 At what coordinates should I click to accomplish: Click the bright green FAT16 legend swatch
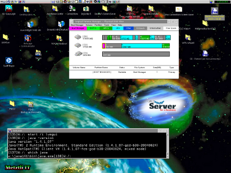pos(93,28)
